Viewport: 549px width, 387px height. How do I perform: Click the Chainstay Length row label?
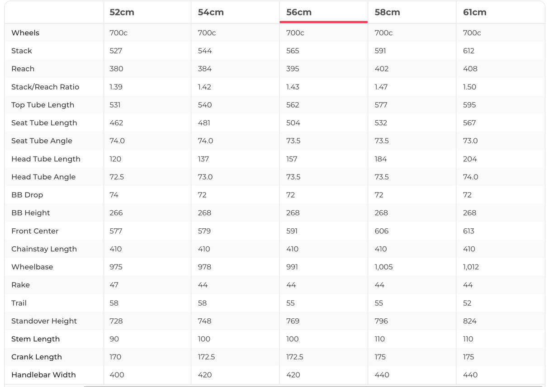44,249
